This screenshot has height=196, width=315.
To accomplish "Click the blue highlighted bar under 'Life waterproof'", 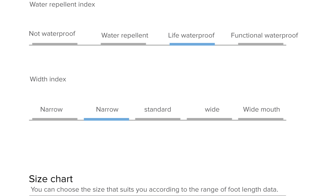I will 192,44.
